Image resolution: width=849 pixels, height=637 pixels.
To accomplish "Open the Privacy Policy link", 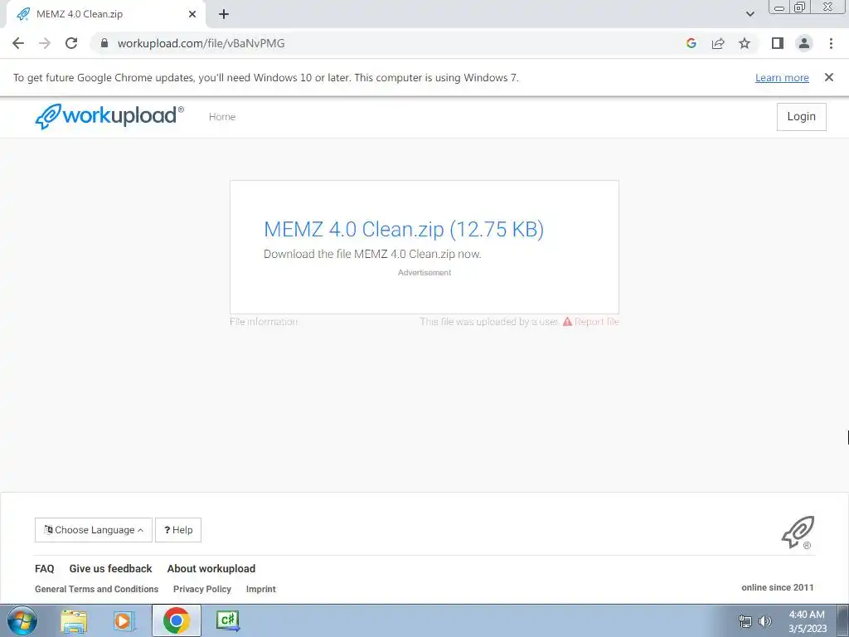I will (x=202, y=589).
